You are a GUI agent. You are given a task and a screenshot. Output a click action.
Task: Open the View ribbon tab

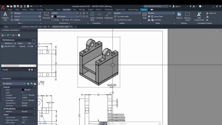click(x=75, y=10)
